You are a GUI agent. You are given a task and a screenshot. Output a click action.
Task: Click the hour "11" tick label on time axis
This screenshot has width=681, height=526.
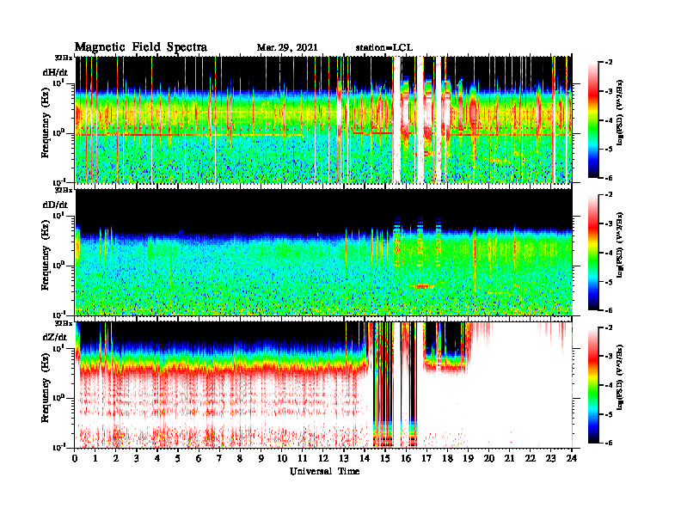303,459
